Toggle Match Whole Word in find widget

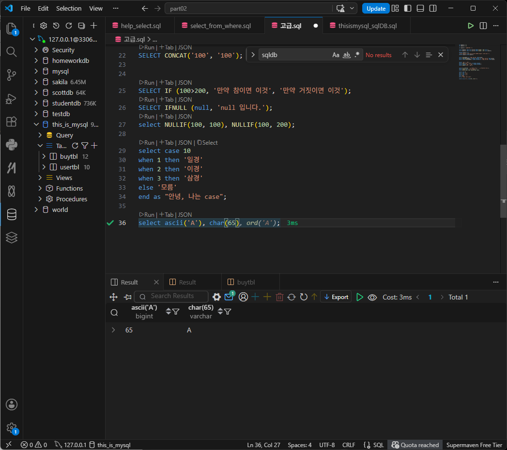[x=347, y=55]
